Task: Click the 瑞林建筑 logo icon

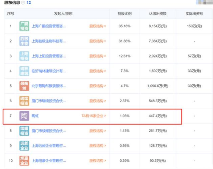Action: [24, 71]
